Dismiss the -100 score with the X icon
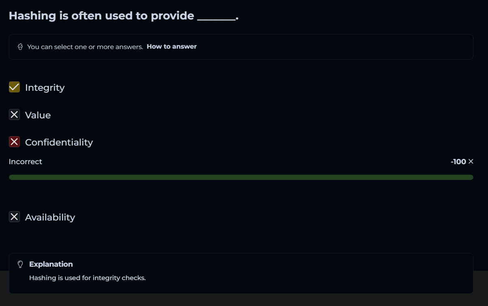 tap(471, 162)
